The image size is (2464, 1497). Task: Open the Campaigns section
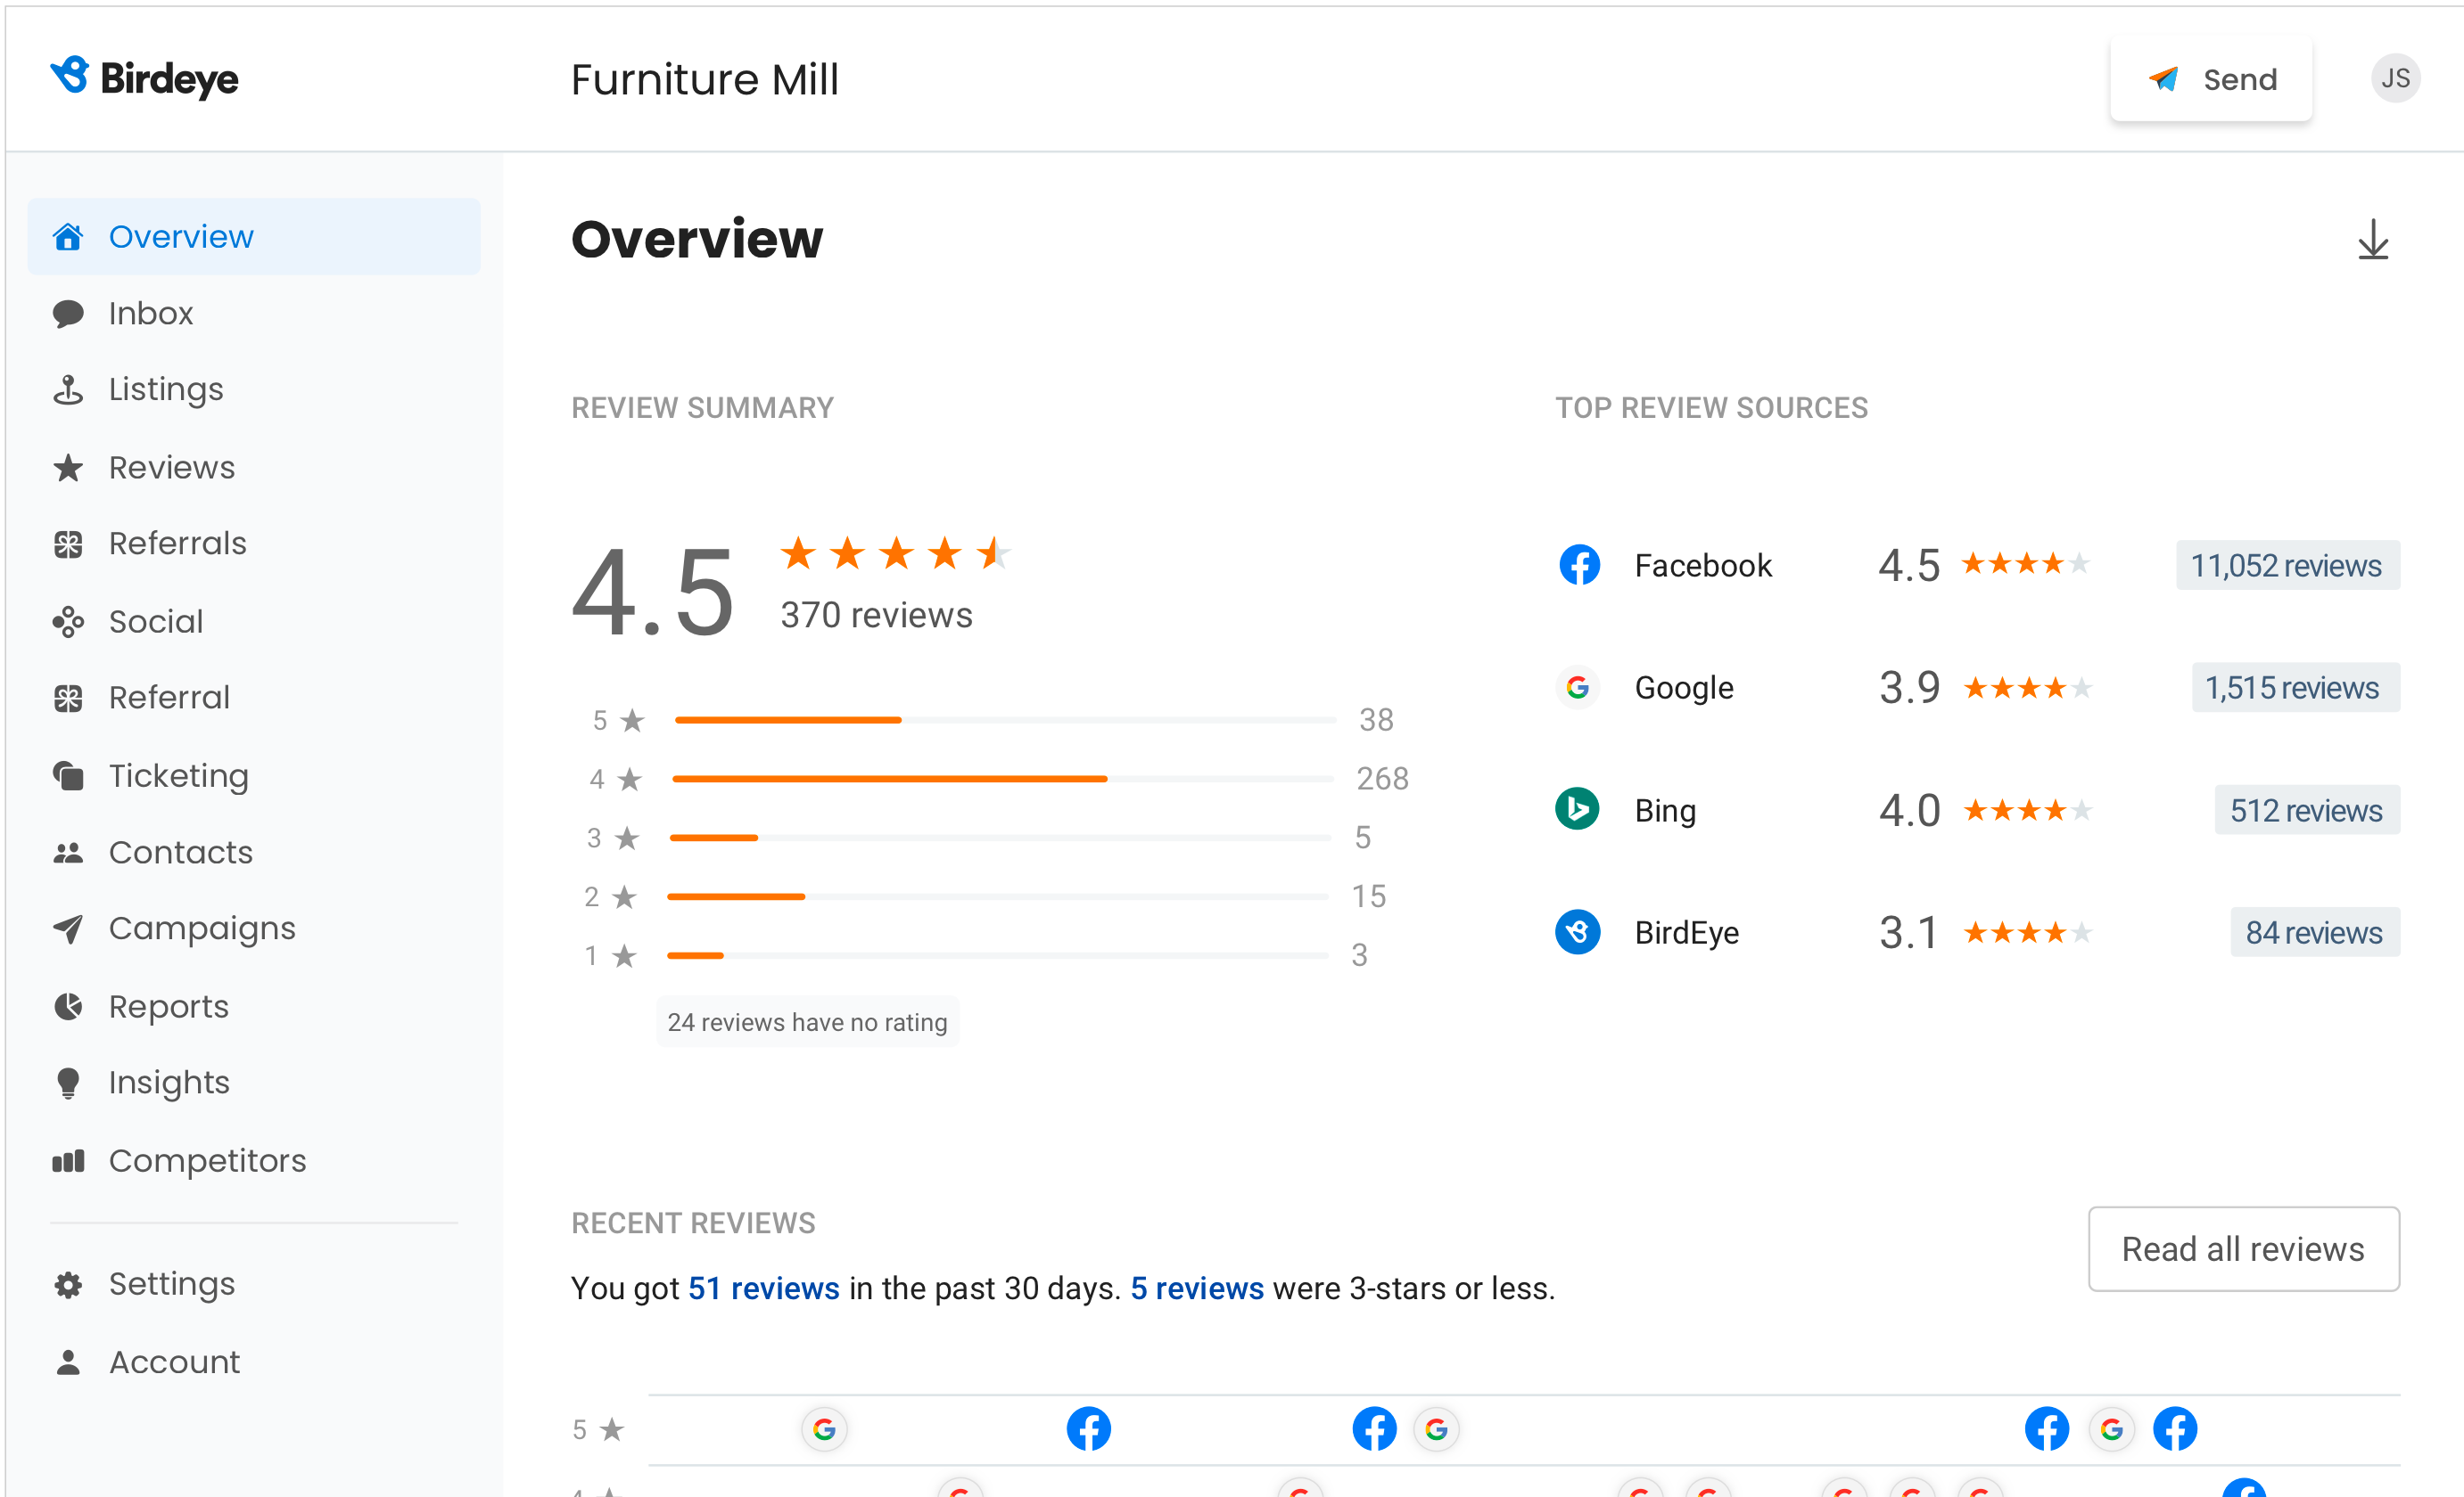tap(202, 927)
